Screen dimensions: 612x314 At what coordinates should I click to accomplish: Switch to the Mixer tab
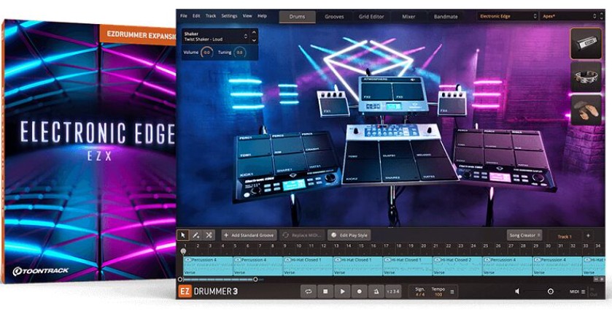409,17
